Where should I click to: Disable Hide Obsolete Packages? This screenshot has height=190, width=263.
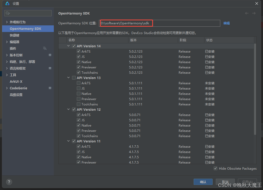[215, 168]
